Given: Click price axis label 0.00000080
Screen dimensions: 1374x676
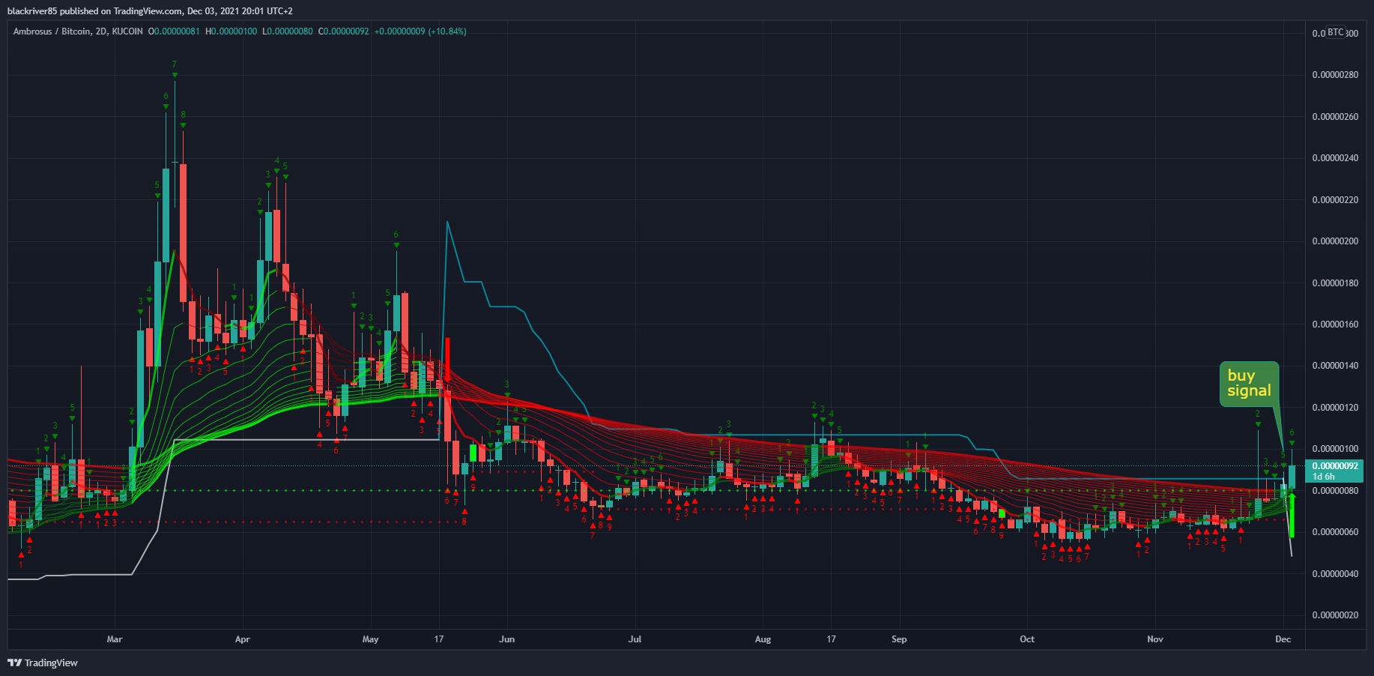Looking at the screenshot, I should click(1335, 491).
